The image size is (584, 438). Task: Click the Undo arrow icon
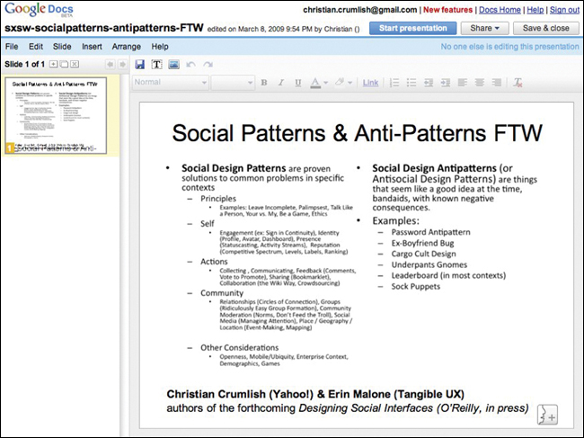[x=191, y=65]
